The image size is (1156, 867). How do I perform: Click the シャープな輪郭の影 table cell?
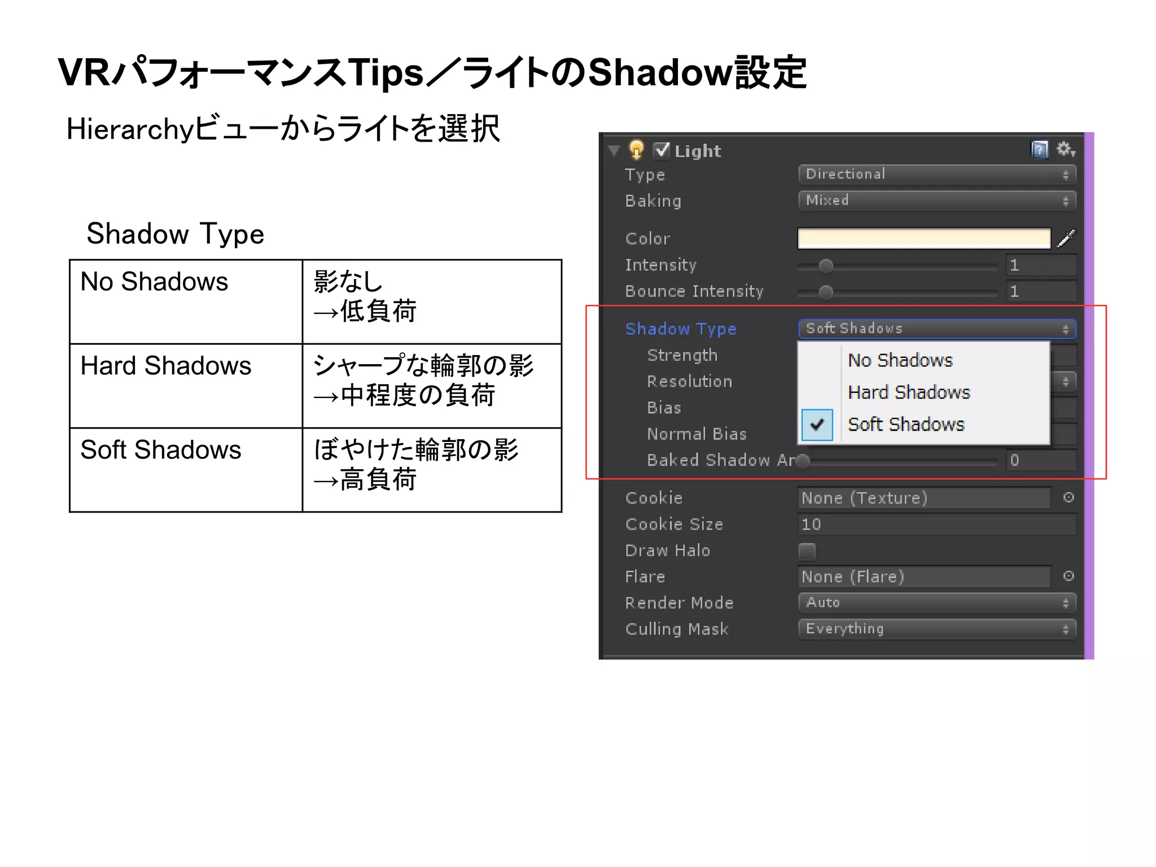tap(432, 386)
